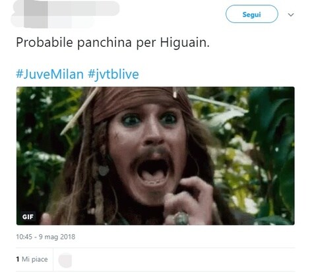Open the blurred author profile picture
Screen dimensions: 310x273
(x=36, y=15)
